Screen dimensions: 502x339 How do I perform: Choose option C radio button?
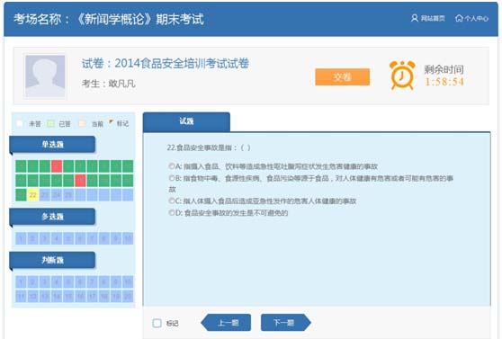click(172, 201)
